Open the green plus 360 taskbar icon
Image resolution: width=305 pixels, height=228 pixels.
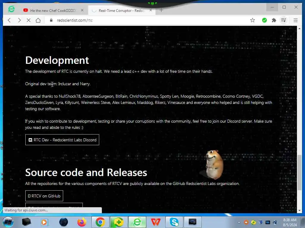118,222
